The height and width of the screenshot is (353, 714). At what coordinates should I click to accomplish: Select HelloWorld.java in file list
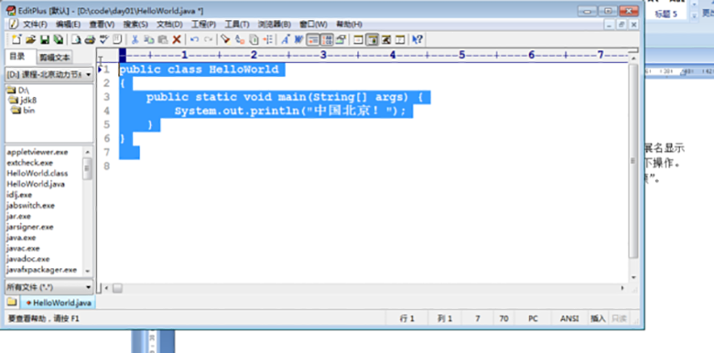pos(36,184)
